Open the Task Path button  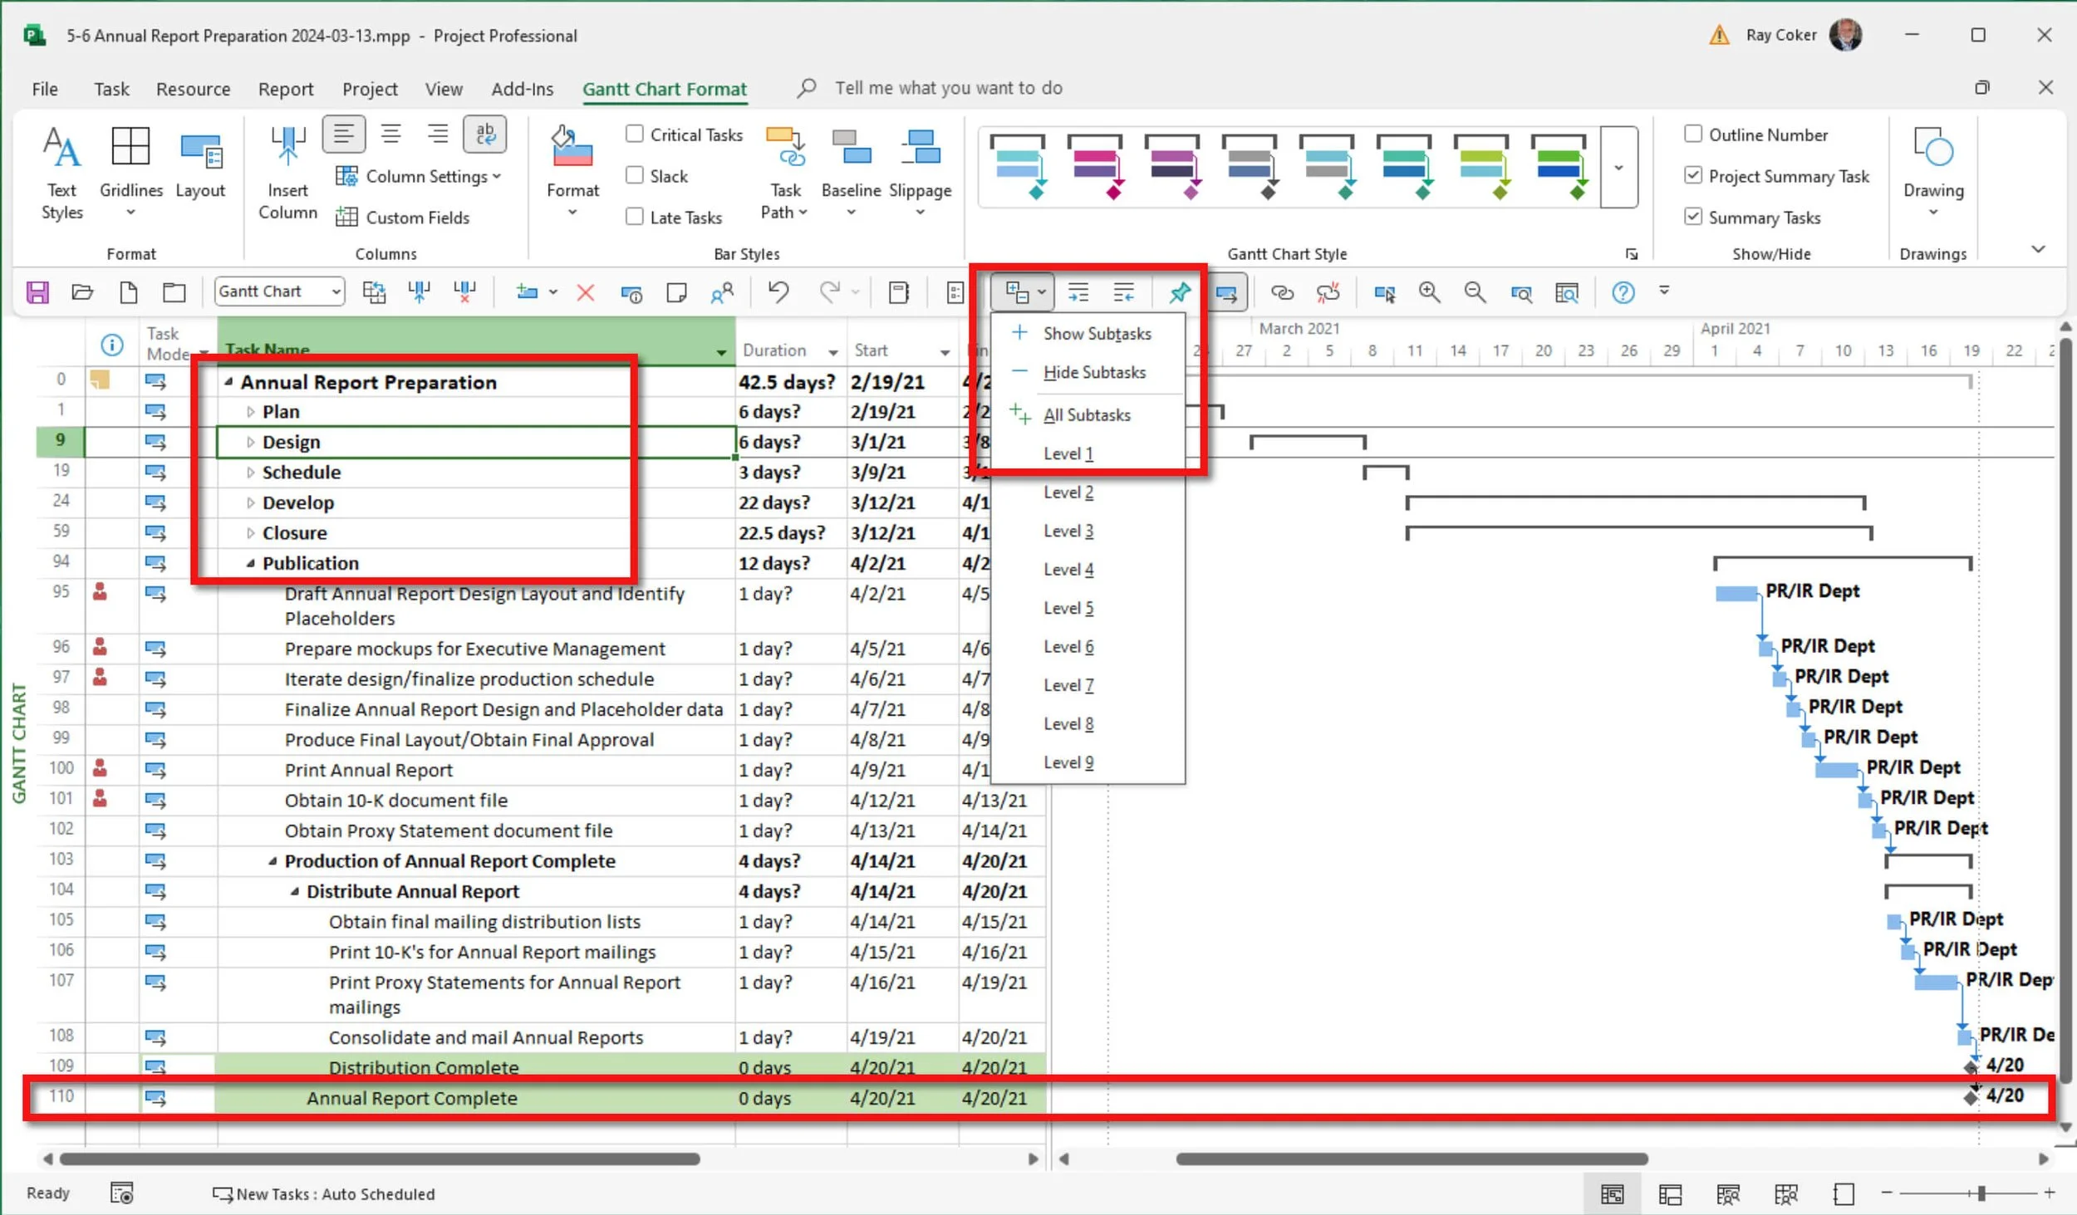[784, 173]
